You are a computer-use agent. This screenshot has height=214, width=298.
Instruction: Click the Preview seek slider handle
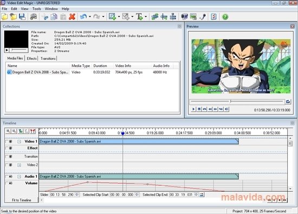click(230, 102)
